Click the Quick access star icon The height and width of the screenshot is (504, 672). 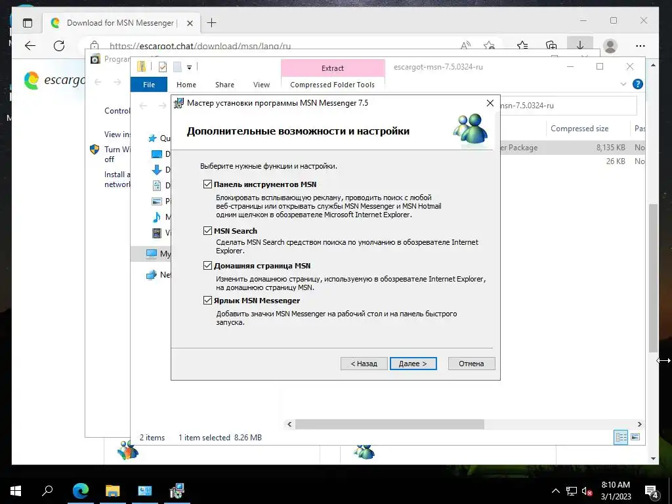pos(152,138)
